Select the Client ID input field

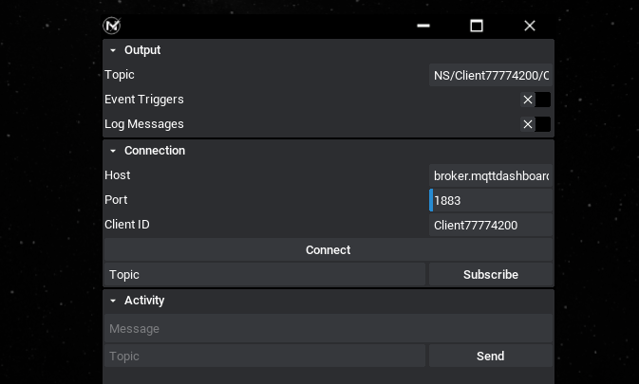coord(490,225)
